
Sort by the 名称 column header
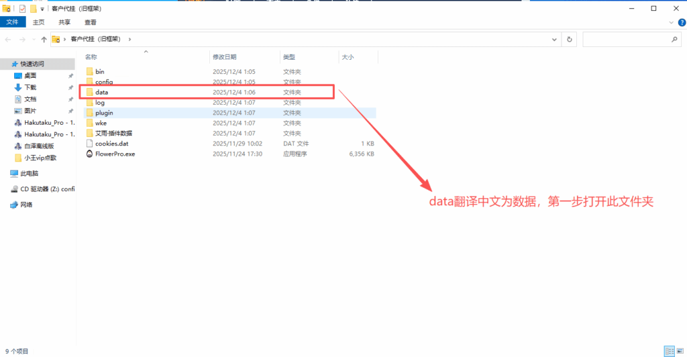point(91,57)
